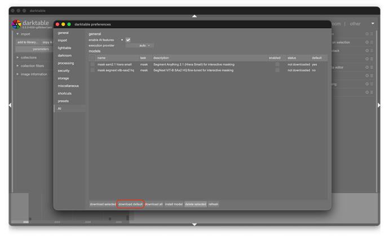
Task: Click the darktable logo icon
Action: 16,24
